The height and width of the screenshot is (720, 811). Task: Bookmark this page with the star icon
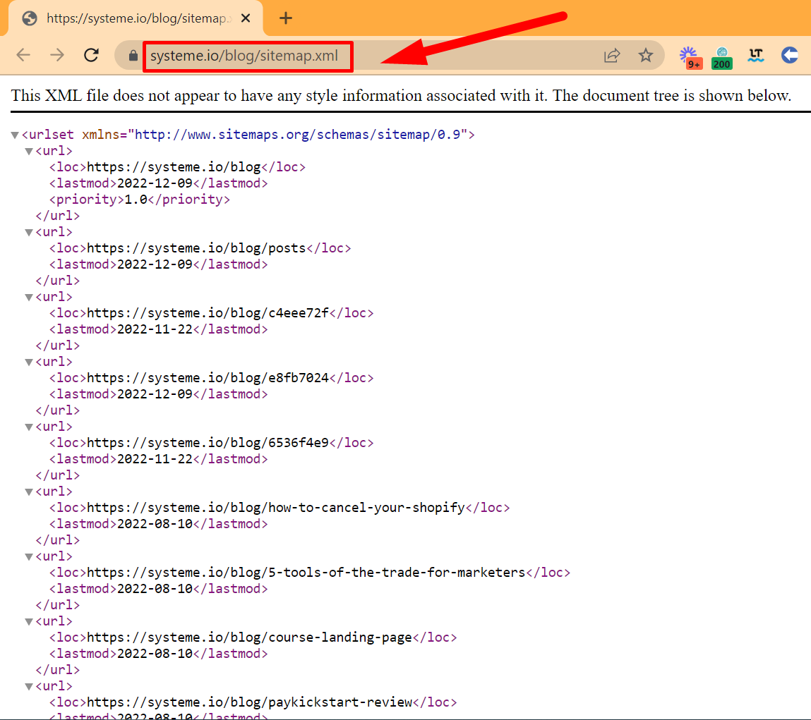646,55
